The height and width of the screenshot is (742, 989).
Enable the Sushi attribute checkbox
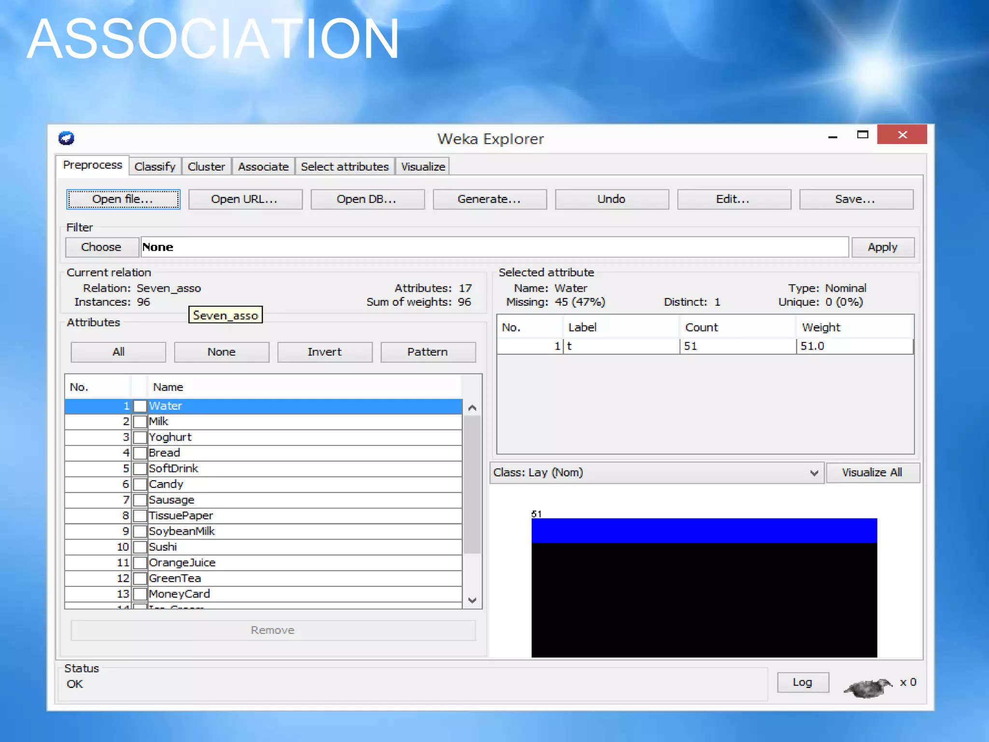(x=140, y=547)
